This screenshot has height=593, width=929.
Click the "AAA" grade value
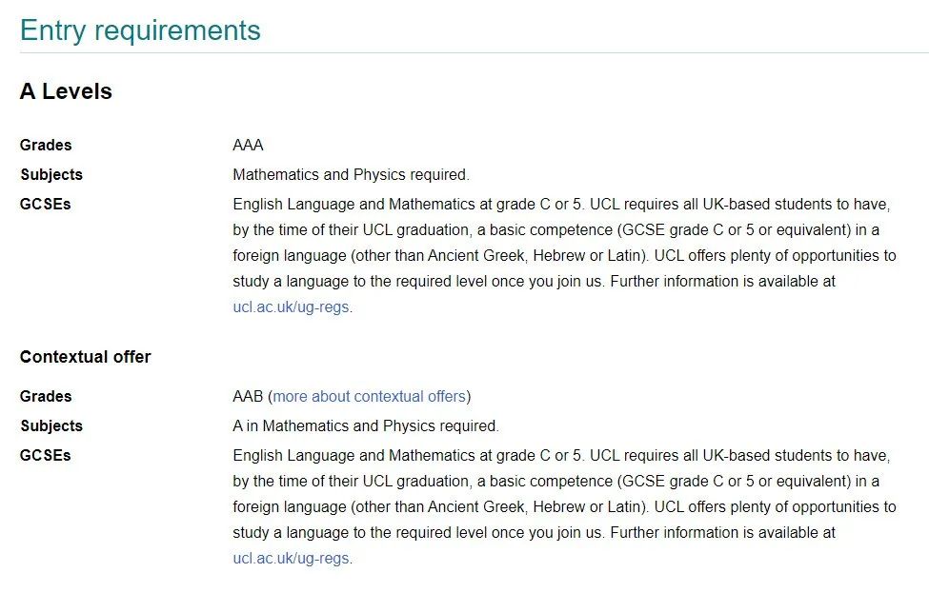coord(248,146)
